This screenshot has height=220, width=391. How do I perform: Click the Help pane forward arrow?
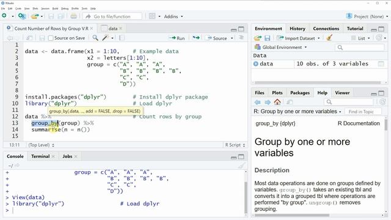click(x=268, y=102)
